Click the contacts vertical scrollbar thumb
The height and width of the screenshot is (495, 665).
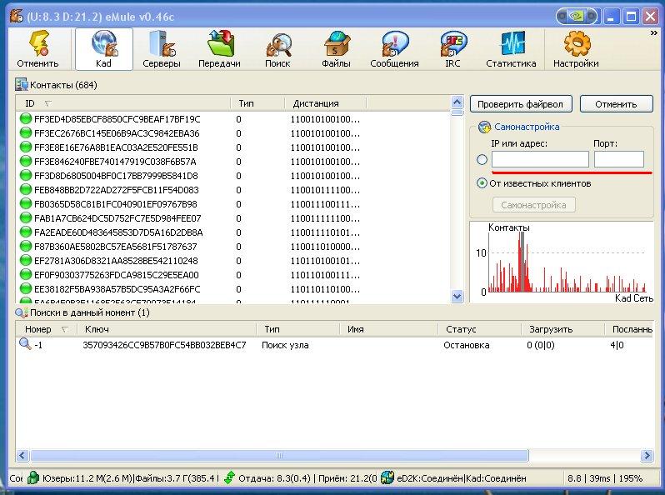click(x=457, y=112)
